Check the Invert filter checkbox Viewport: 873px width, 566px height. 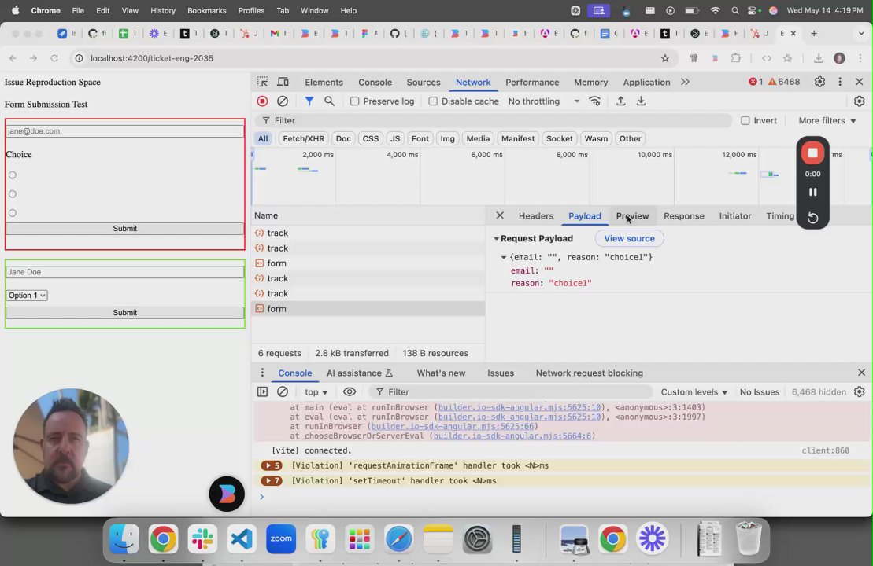point(745,120)
